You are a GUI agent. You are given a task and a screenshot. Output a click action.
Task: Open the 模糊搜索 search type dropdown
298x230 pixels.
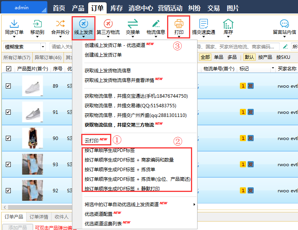(43, 47)
